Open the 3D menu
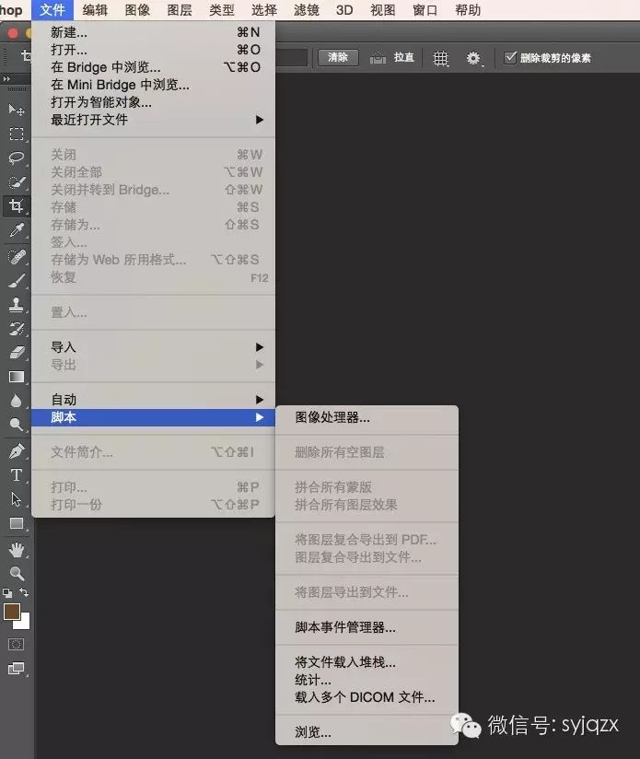This screenshot has width=640, height=759. point(344,10)
